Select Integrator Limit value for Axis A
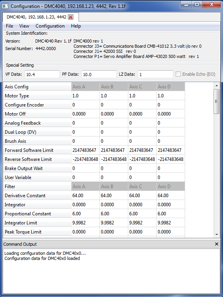Image resolution: width=223 pixels, height=297 pixels. point(85,223)
